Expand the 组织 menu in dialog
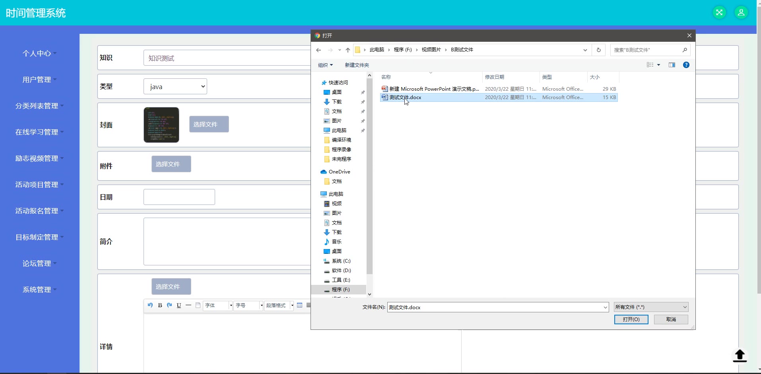This screenshot has width=761, height=374. (x=325, y=65)
